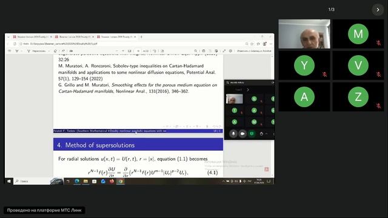Click the taskbar search box 'Поиск'
388x218 pixels.
point(32,181)
